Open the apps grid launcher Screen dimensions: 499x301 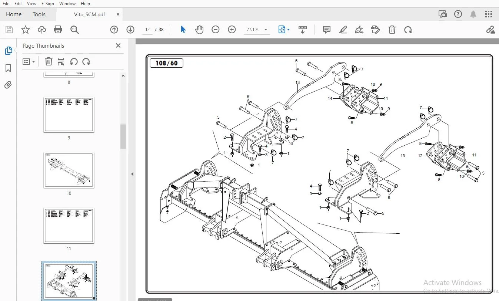(489, 14)
